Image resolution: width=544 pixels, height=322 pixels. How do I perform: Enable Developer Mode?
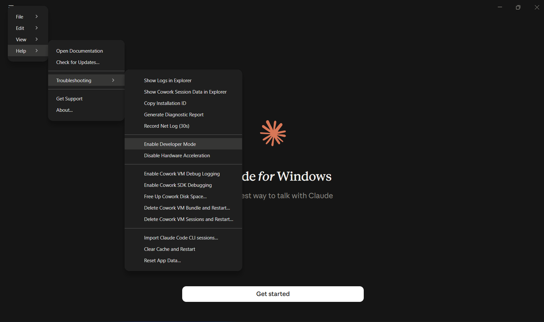pos(183,144)
